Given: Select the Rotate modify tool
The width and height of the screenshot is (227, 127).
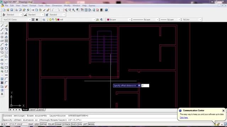Looking at the screenshot, I should [x=6, y=49].
